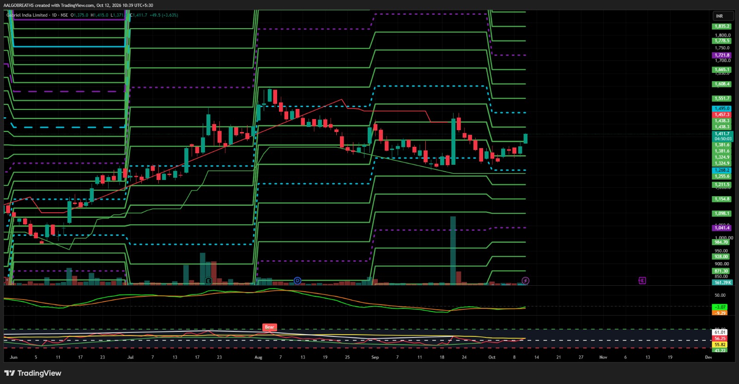Click the Sep label on the time axis
Screen dimensions: 739x384
point(375,357)
